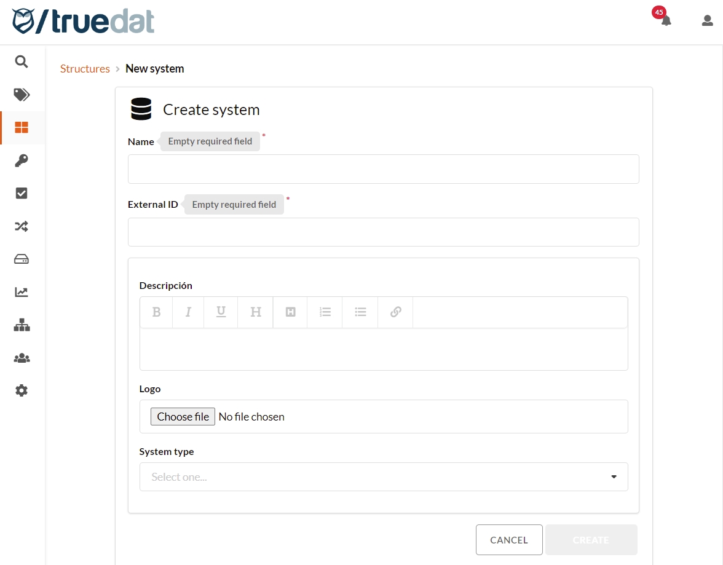Click the tags icon in sidebar
The image size is (723, 565).
click(22, 95)
